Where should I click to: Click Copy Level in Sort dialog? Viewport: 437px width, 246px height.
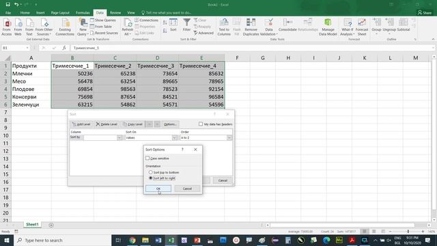tap(132, 124)
